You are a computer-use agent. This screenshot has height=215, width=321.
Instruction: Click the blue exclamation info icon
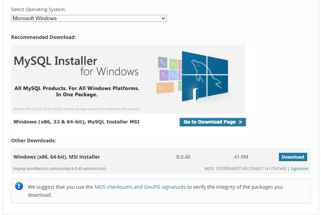(x=19, y=186)
